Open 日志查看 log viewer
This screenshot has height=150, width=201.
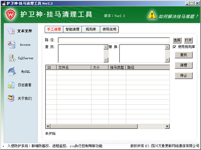pyautogui.click(x=24, y=85)
